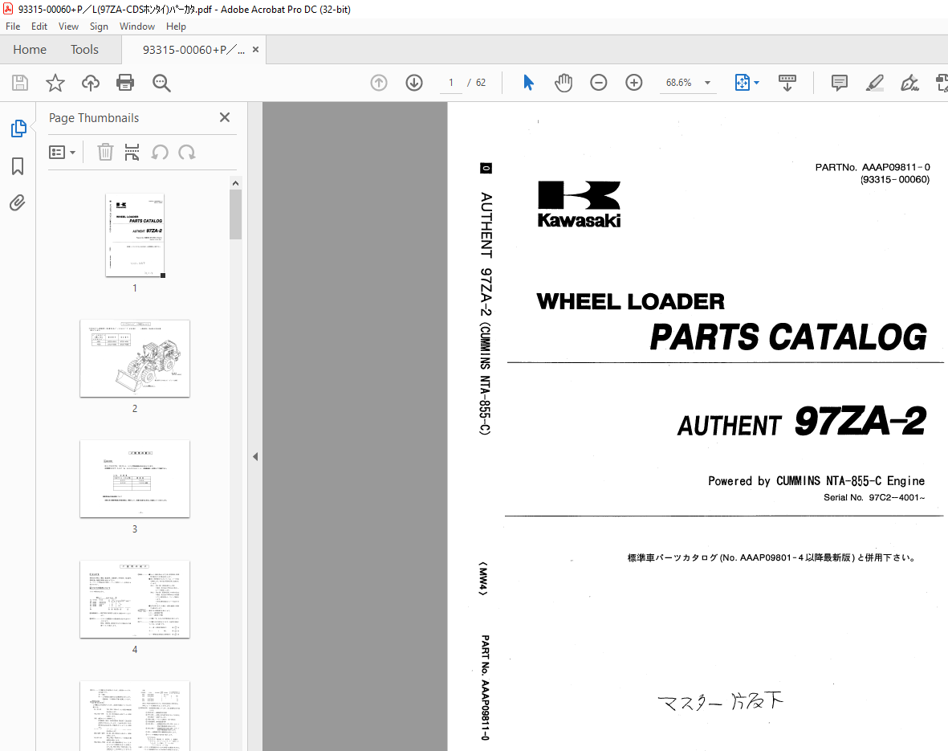Image resolution: width=948 pixels, height=751 pixels.
Task: Open the Fill & Sign tool
Action: 910,83
